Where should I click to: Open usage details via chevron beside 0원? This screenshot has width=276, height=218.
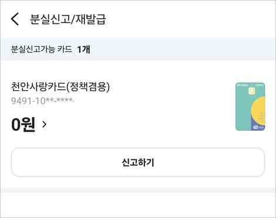tap(45, 124)
